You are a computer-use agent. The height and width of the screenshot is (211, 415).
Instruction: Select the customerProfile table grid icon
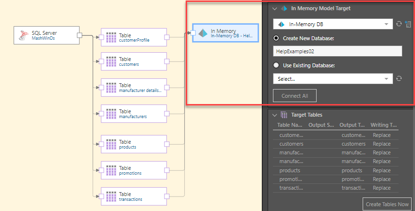tap(111, 37)
